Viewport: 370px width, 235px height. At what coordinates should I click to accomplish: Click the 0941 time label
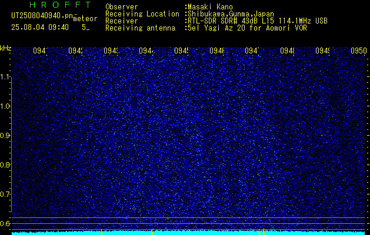point(41,51)
